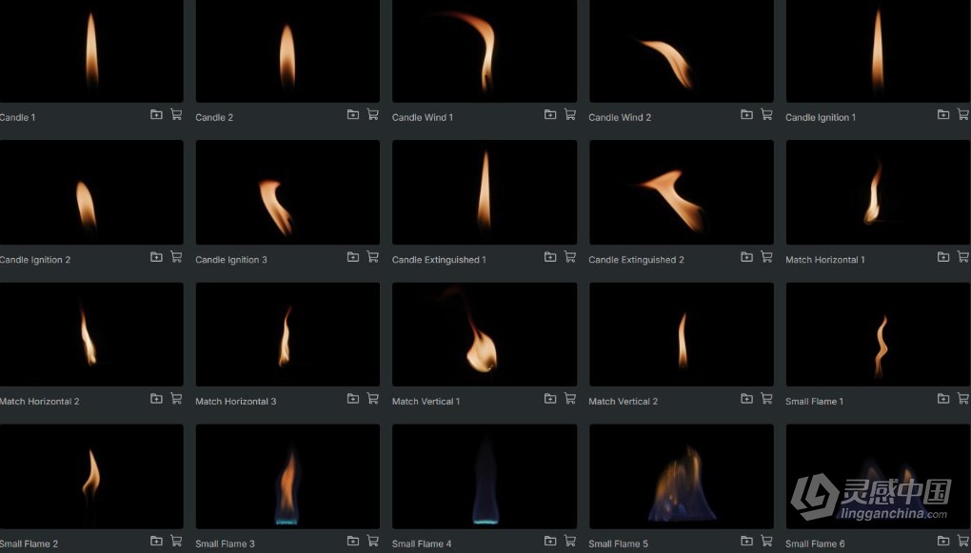Click the Match Vertical 1 preview video

[x=484, y=333]
